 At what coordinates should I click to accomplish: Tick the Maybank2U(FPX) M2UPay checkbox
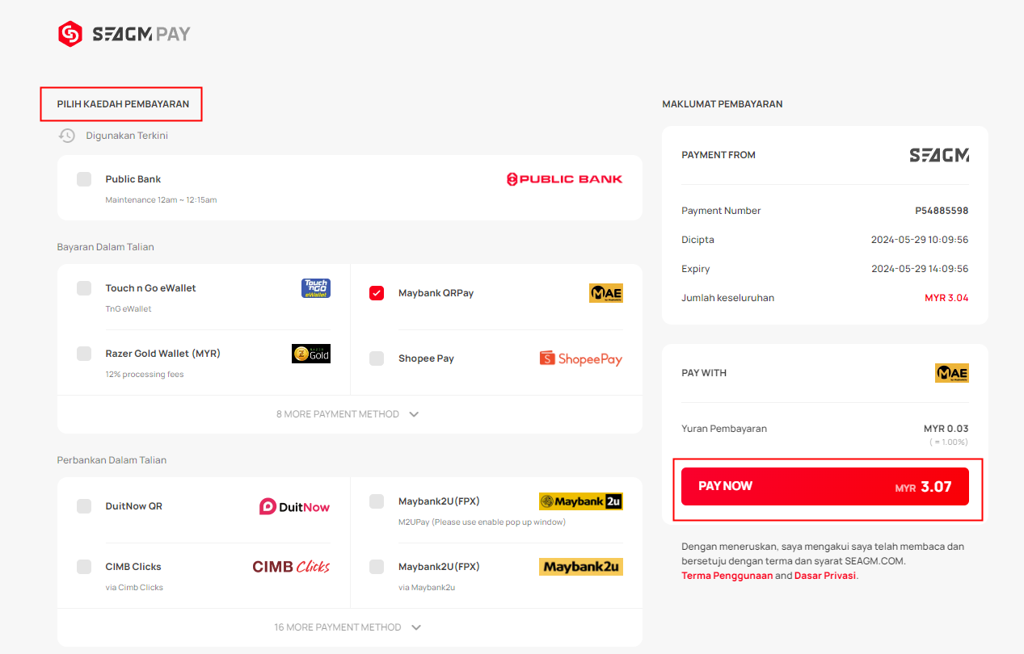[x=377, y=501]
